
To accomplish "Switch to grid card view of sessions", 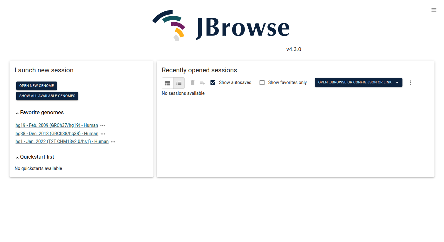I will tap(167, 83).
